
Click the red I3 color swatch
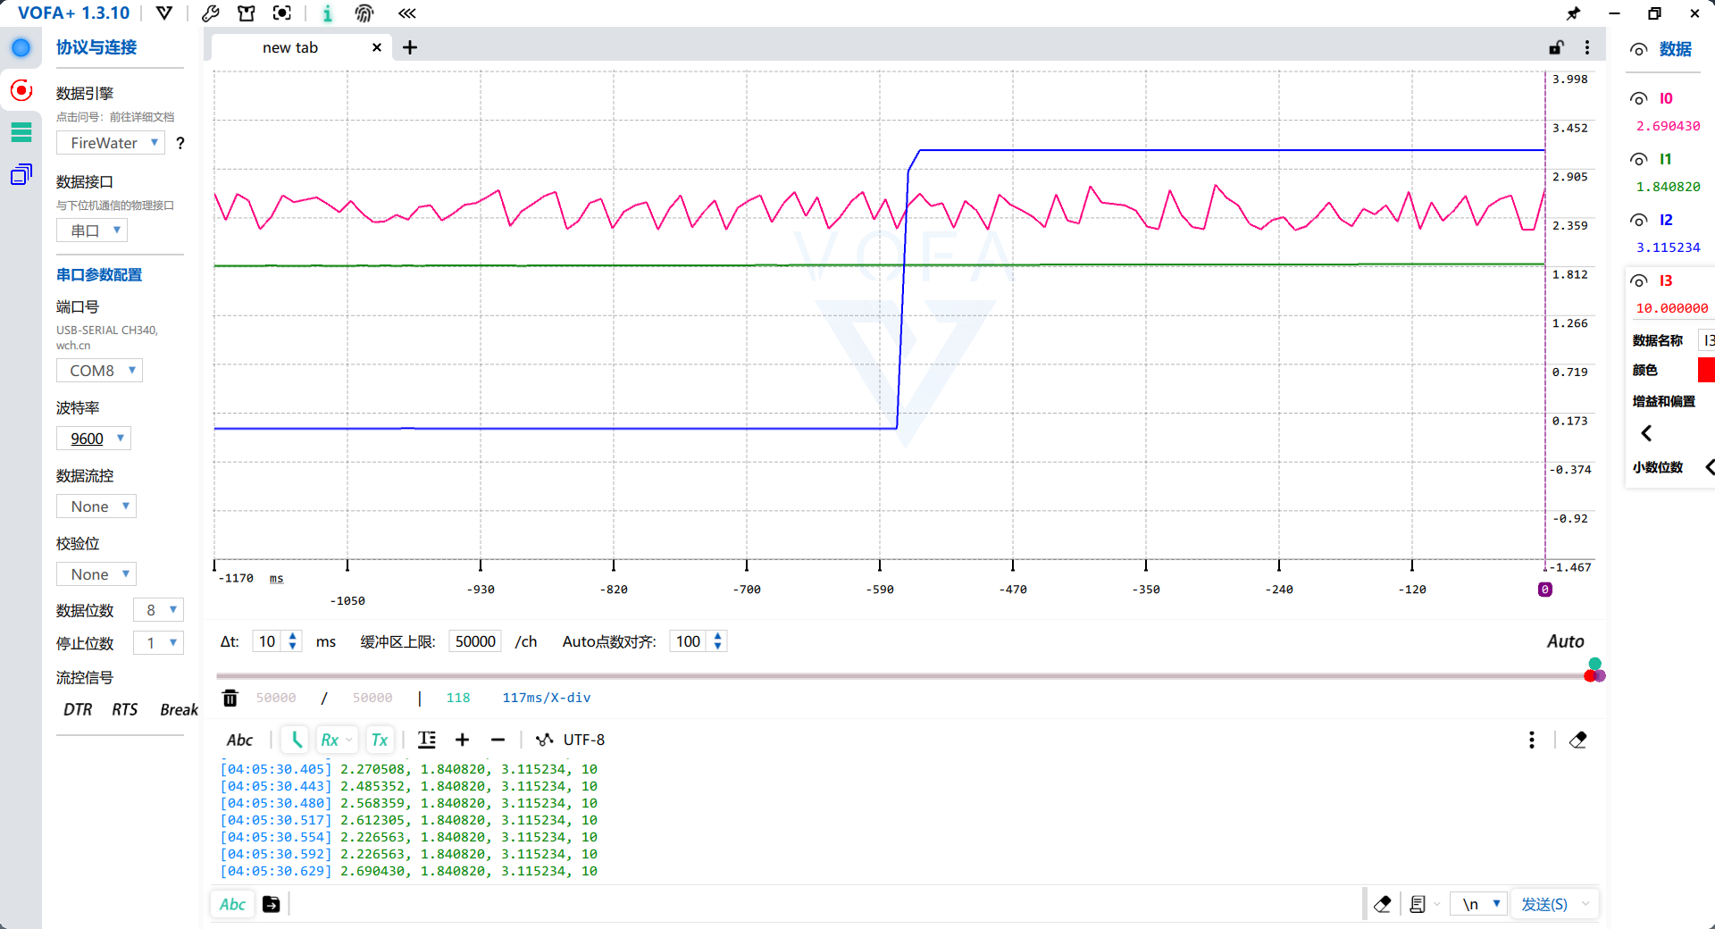coord(1706,369)
